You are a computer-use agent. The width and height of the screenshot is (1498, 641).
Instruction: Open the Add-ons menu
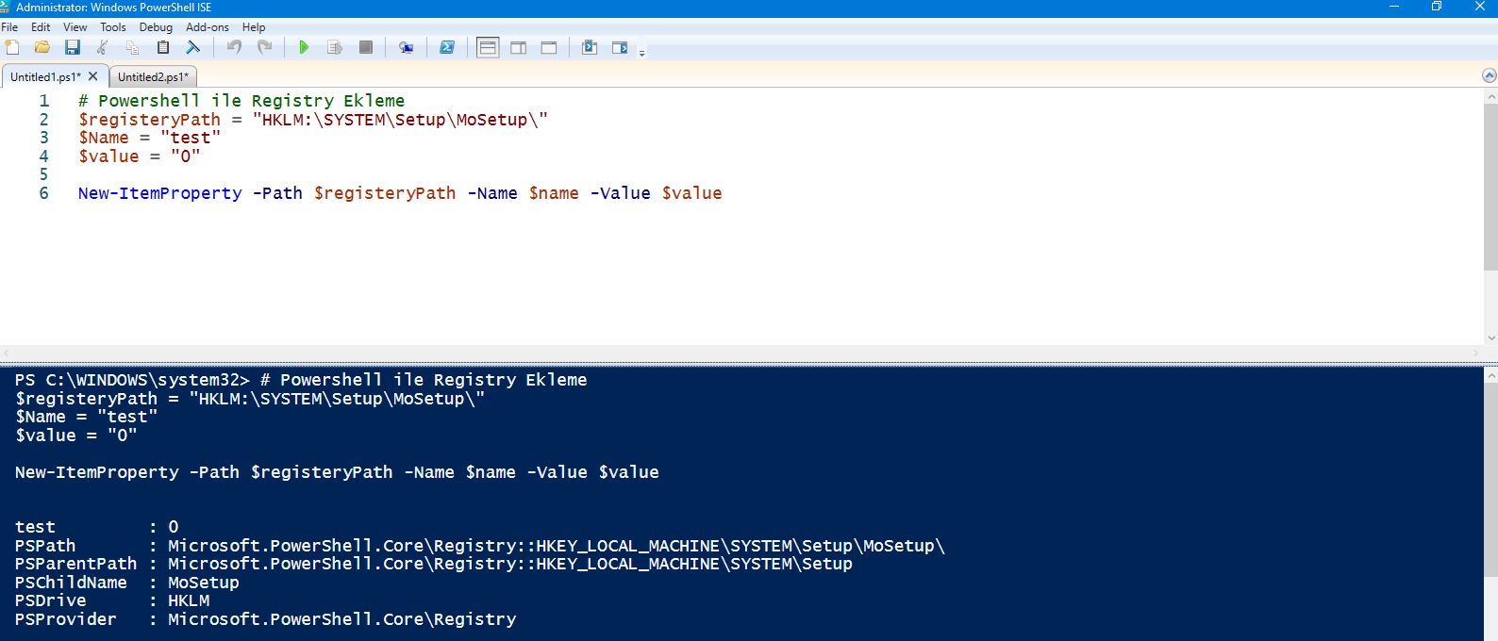pos(207,27)
